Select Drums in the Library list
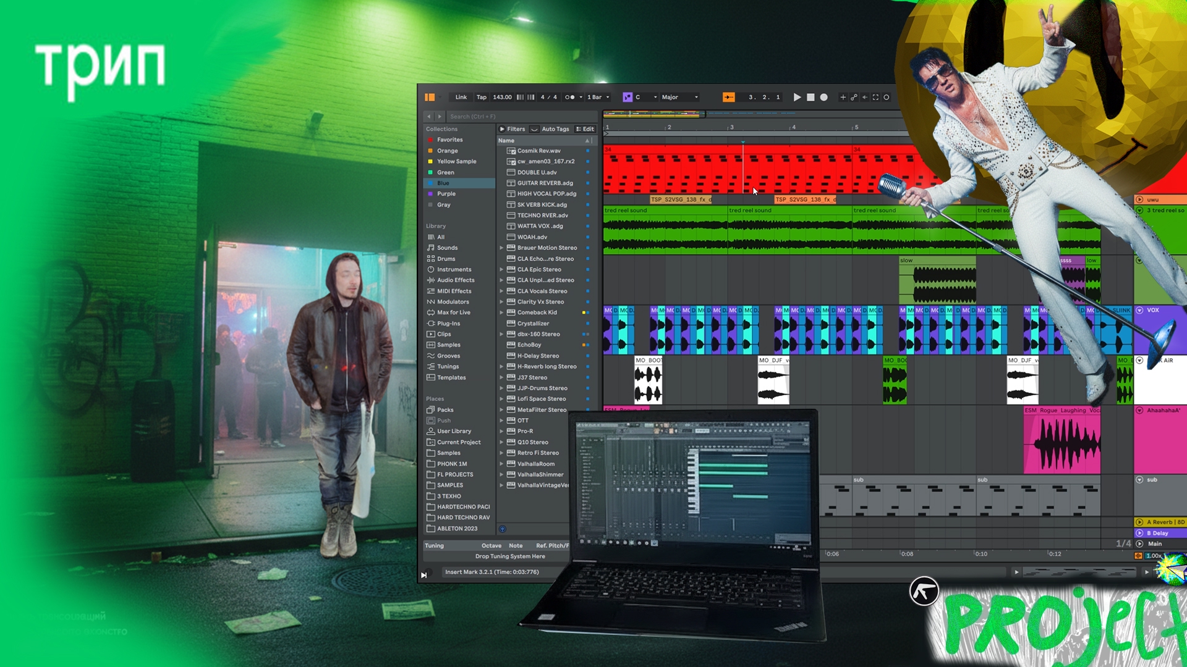The height and width of the screenshot is (667, 1187). (x=446, y=259)
